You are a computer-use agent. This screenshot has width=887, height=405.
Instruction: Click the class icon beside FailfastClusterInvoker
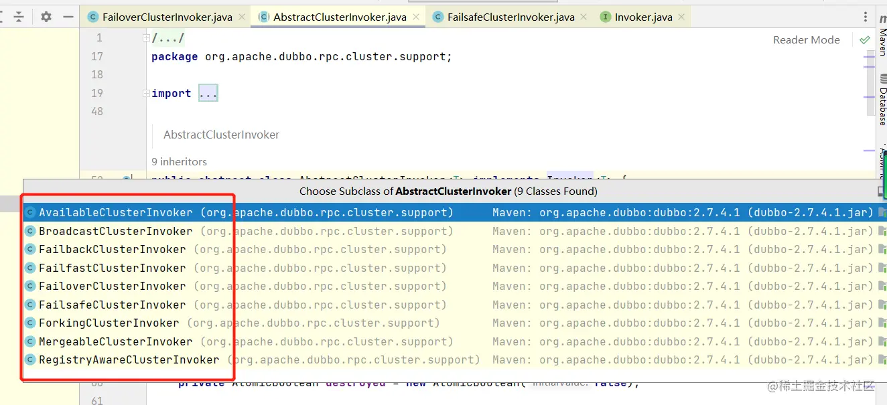point(30,268)
